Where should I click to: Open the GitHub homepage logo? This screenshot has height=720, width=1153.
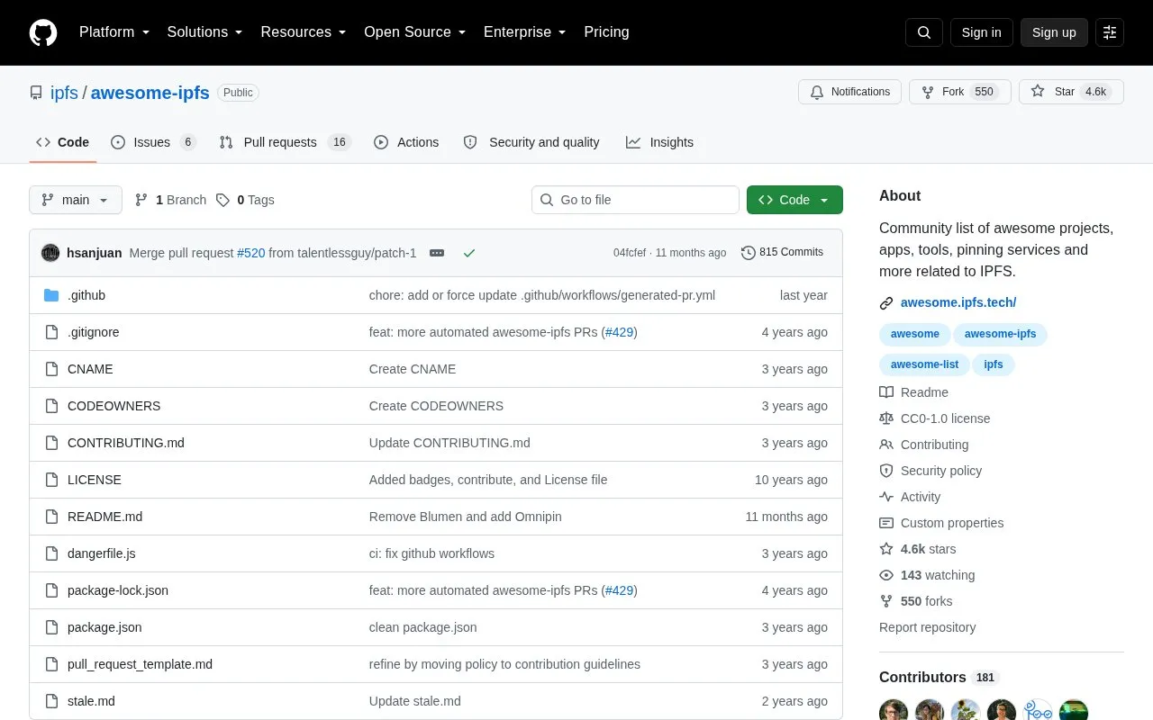coord(43,32)
